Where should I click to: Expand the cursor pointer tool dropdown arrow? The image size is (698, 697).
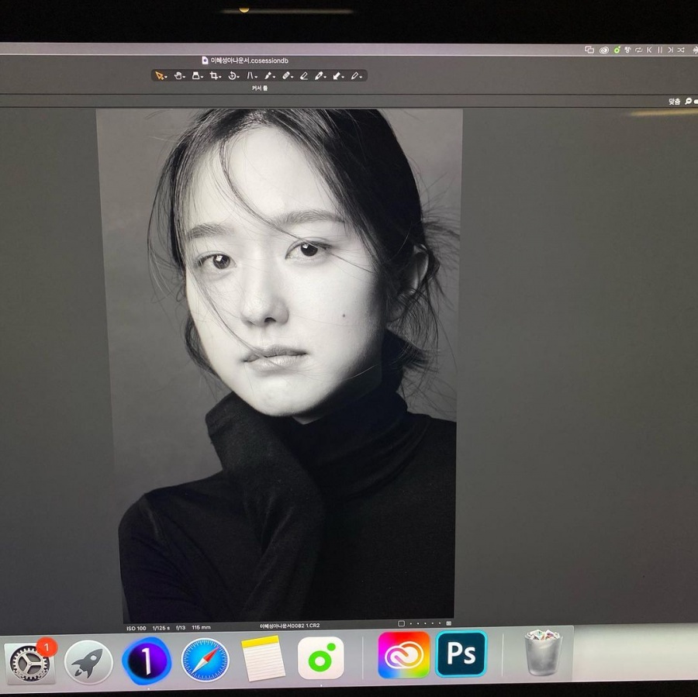[x=166, y=77]
